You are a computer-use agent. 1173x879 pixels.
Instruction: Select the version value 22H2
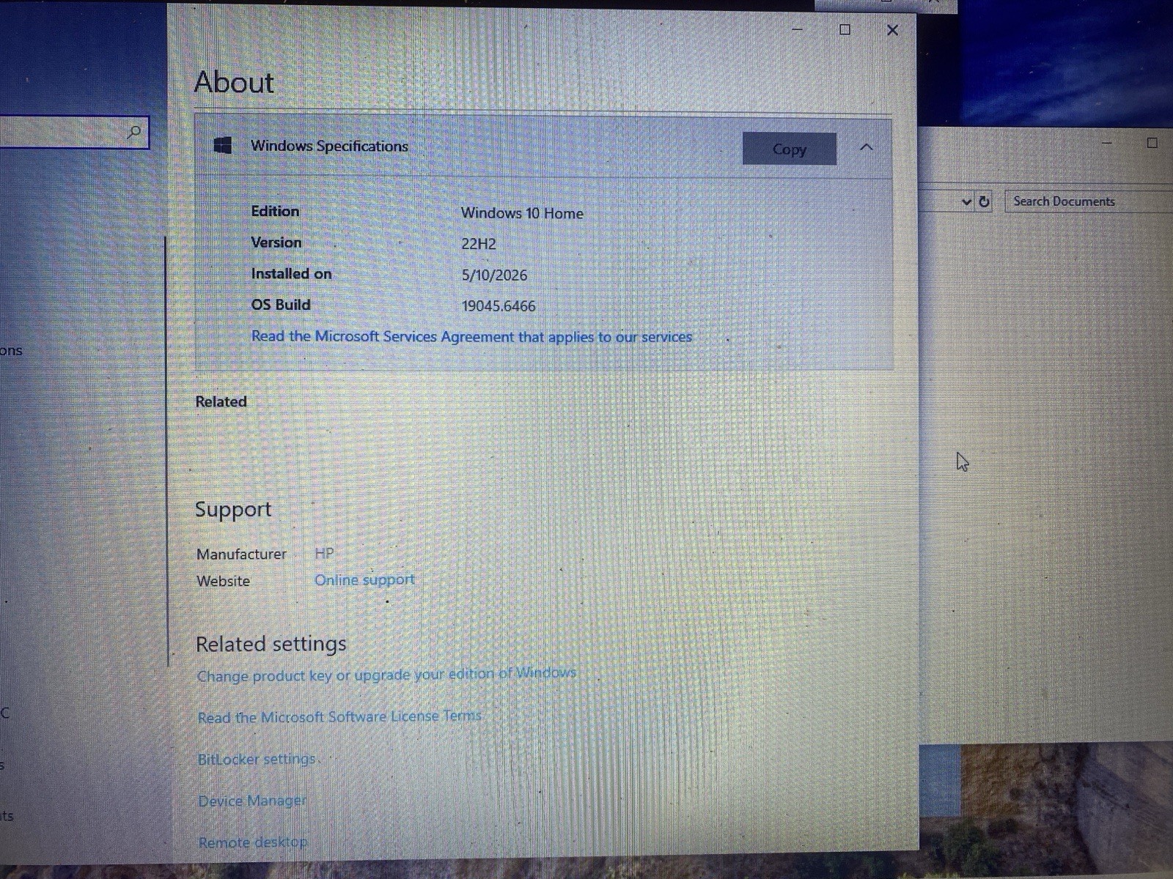coord(478,244)
